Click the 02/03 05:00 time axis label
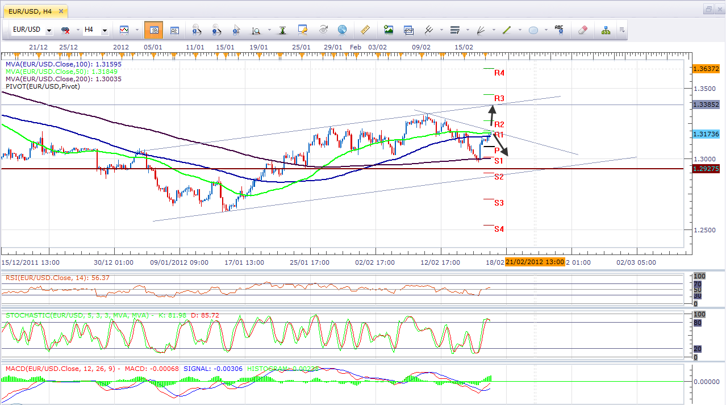Screen dimensions: 726x405 (636, 262)
